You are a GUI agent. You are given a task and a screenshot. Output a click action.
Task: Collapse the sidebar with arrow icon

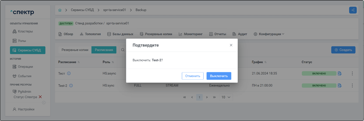click(43, 103)
